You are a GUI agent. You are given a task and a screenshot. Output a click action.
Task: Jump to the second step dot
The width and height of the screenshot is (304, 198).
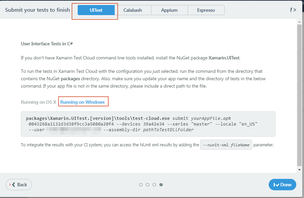[148, 185]
